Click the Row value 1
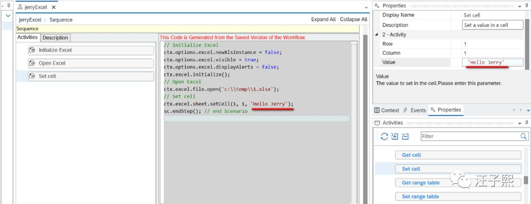 [x=465, y=44]
